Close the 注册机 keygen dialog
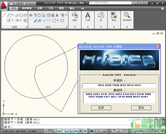The width and height of the screenshot is (166, 134). coord(158,46)
